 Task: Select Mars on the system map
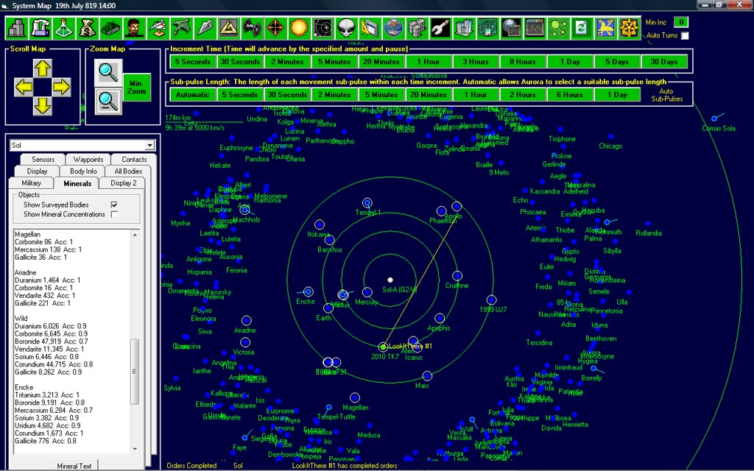(x=427, y=376)
